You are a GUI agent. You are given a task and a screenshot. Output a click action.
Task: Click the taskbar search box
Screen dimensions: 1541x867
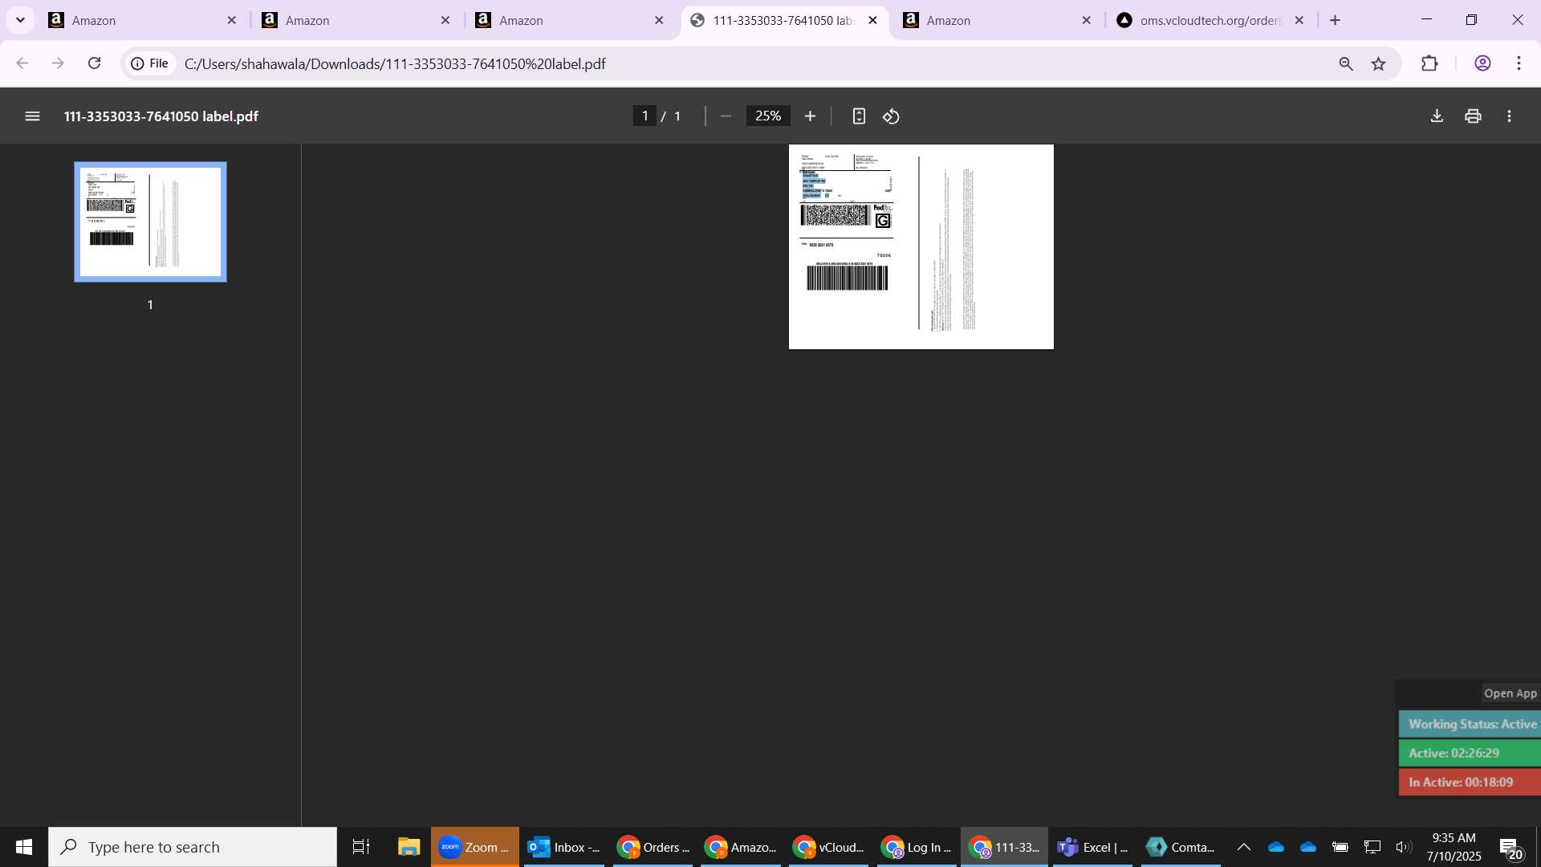(193, 847)
